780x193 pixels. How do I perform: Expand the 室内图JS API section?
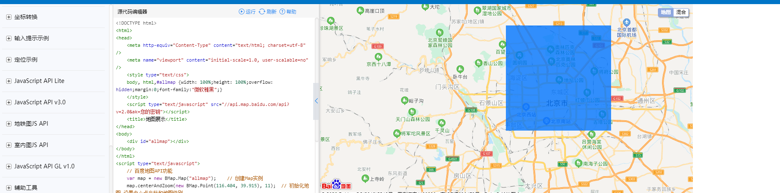9,145
